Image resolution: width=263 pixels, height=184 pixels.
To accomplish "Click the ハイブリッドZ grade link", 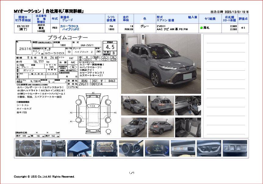I will [x=70, y=30].
